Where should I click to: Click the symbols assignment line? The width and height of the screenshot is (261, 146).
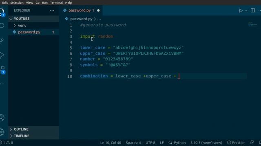click(105, 65)
